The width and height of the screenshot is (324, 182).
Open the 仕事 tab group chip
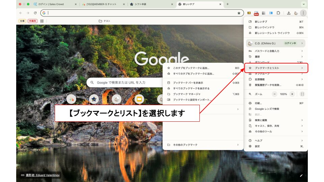(22, 21)
